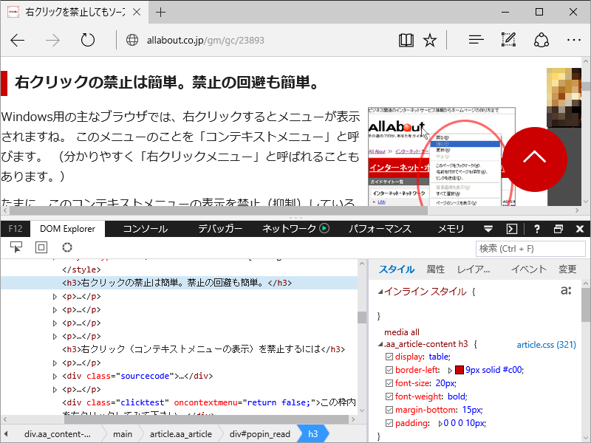Open the デバッガー tab

pos(220,229)
